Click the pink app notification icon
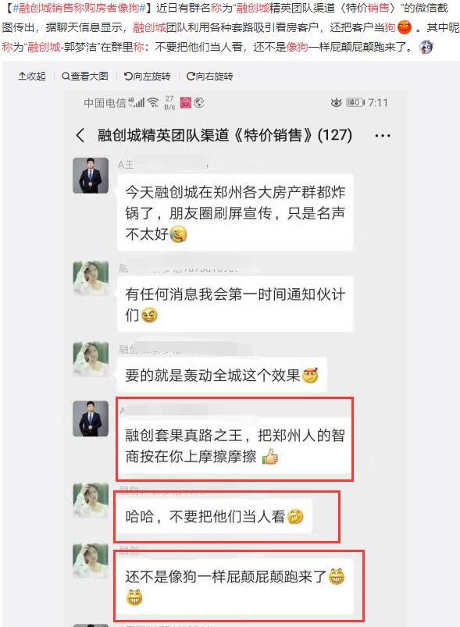Screen dimensions: 460x627 tap(186, 103)
